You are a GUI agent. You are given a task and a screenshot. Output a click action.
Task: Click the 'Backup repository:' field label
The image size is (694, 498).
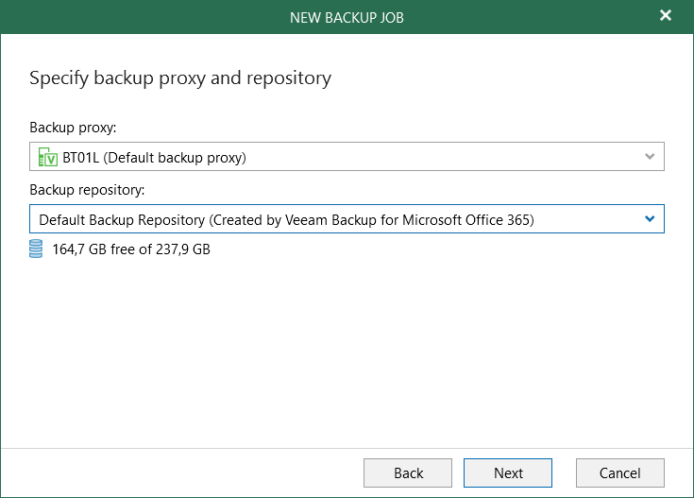coord(87,190)
